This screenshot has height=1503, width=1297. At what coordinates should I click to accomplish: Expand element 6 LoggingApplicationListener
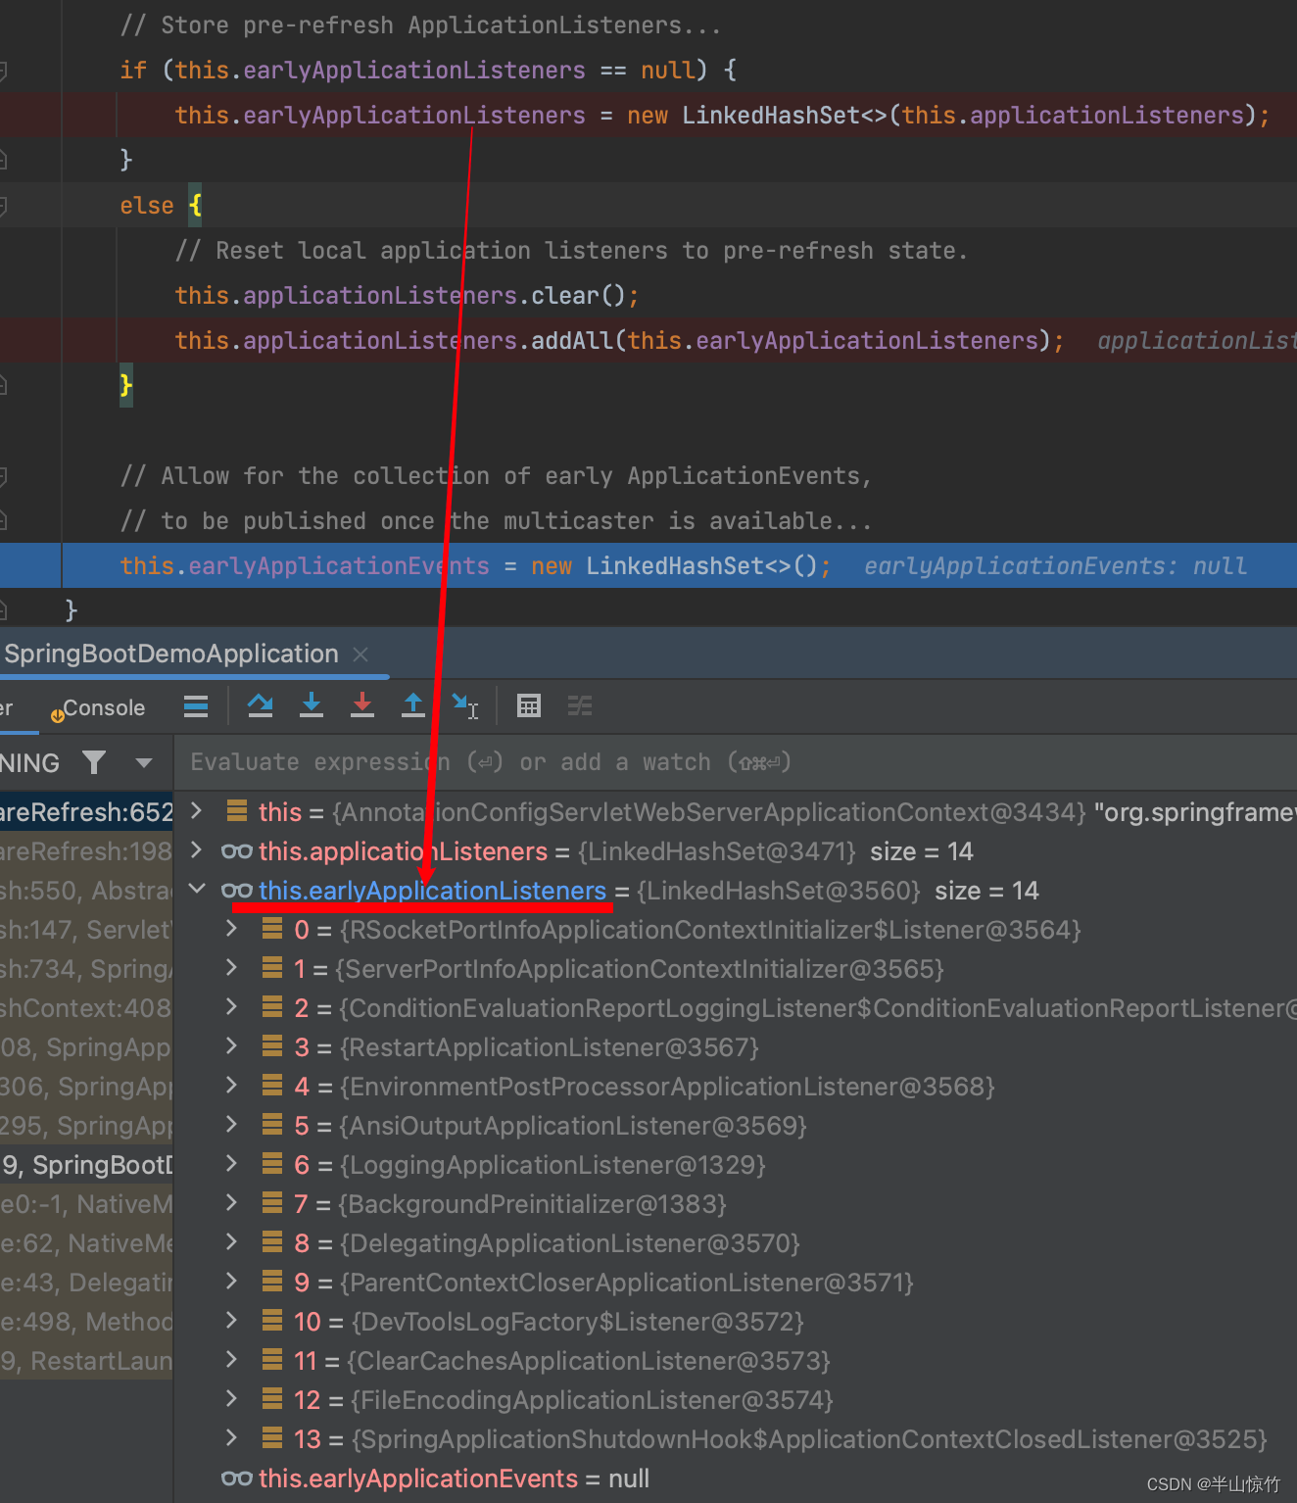[x=232, y=1163]
